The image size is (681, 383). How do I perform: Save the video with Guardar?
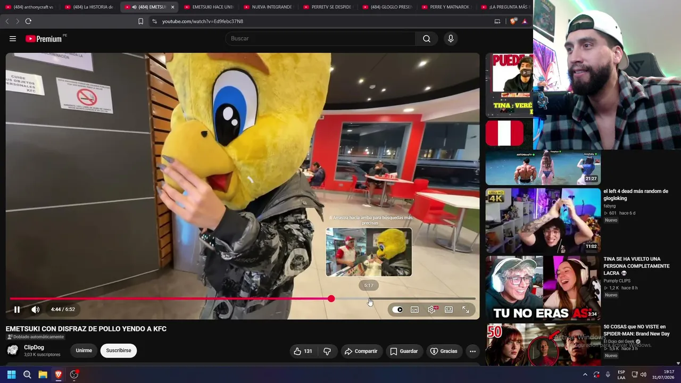tap(404, 351)
